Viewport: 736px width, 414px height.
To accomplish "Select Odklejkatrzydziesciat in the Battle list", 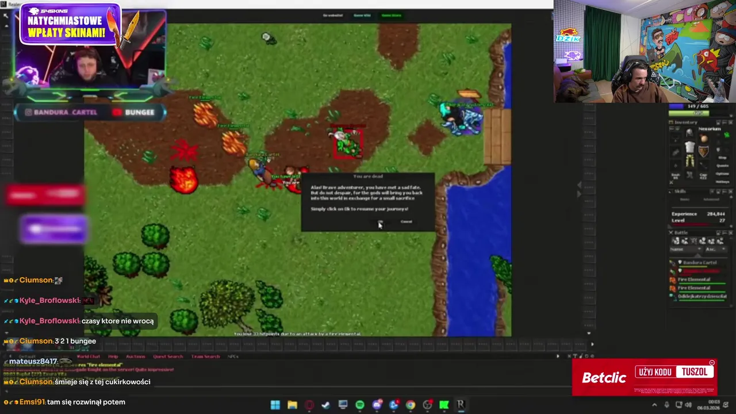I will [x=700, y=296].
